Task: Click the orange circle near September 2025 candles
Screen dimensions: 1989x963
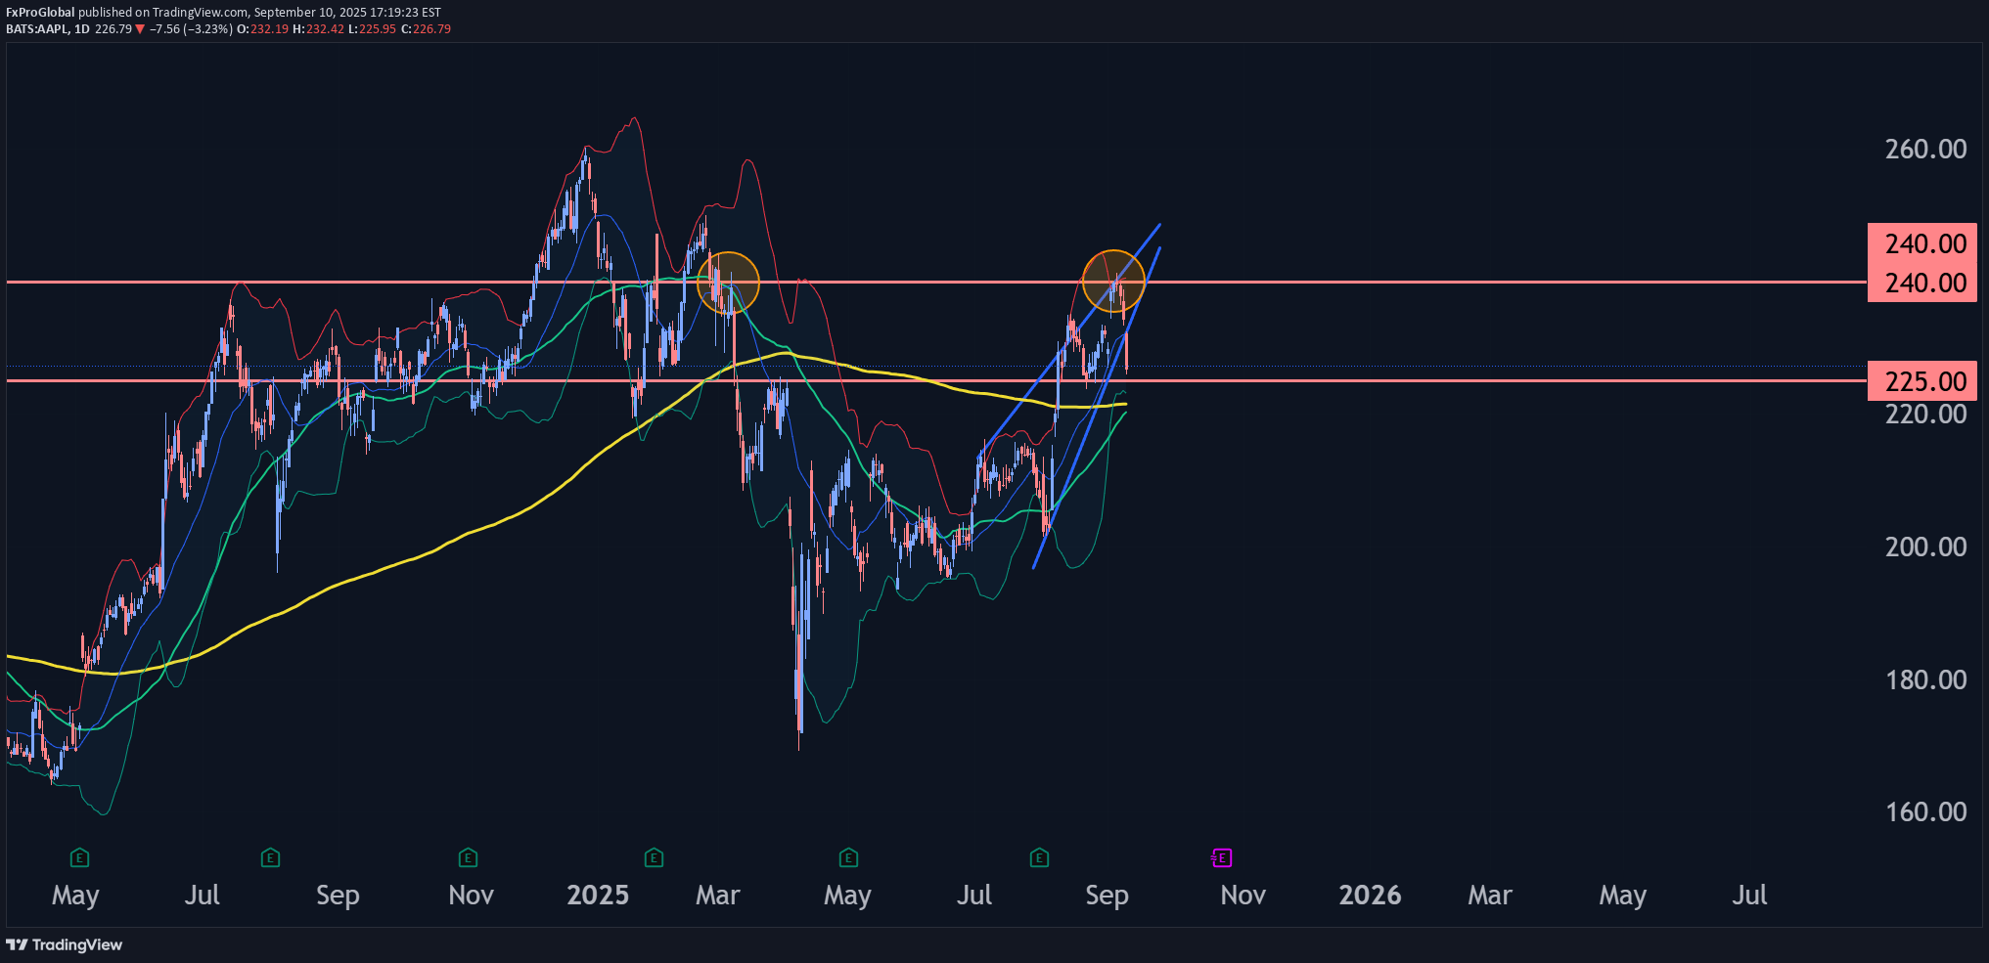Action: pyautogui.click(x=1113, y=281)
